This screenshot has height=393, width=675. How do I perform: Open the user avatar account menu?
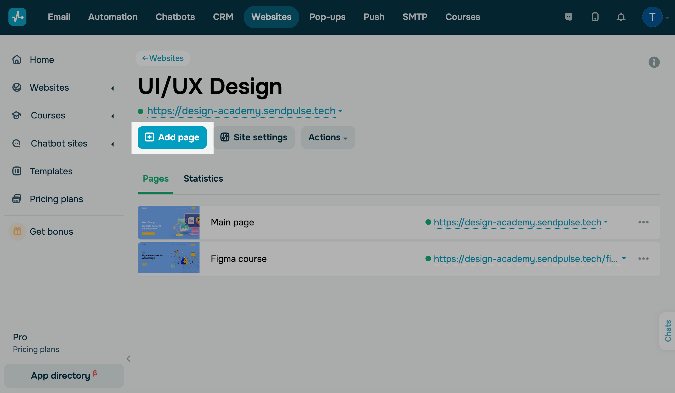click(652, 17)
